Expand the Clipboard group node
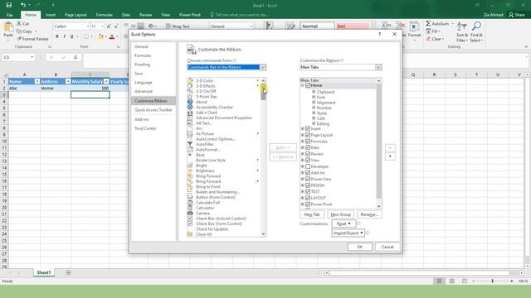 [x=314, y=92]
